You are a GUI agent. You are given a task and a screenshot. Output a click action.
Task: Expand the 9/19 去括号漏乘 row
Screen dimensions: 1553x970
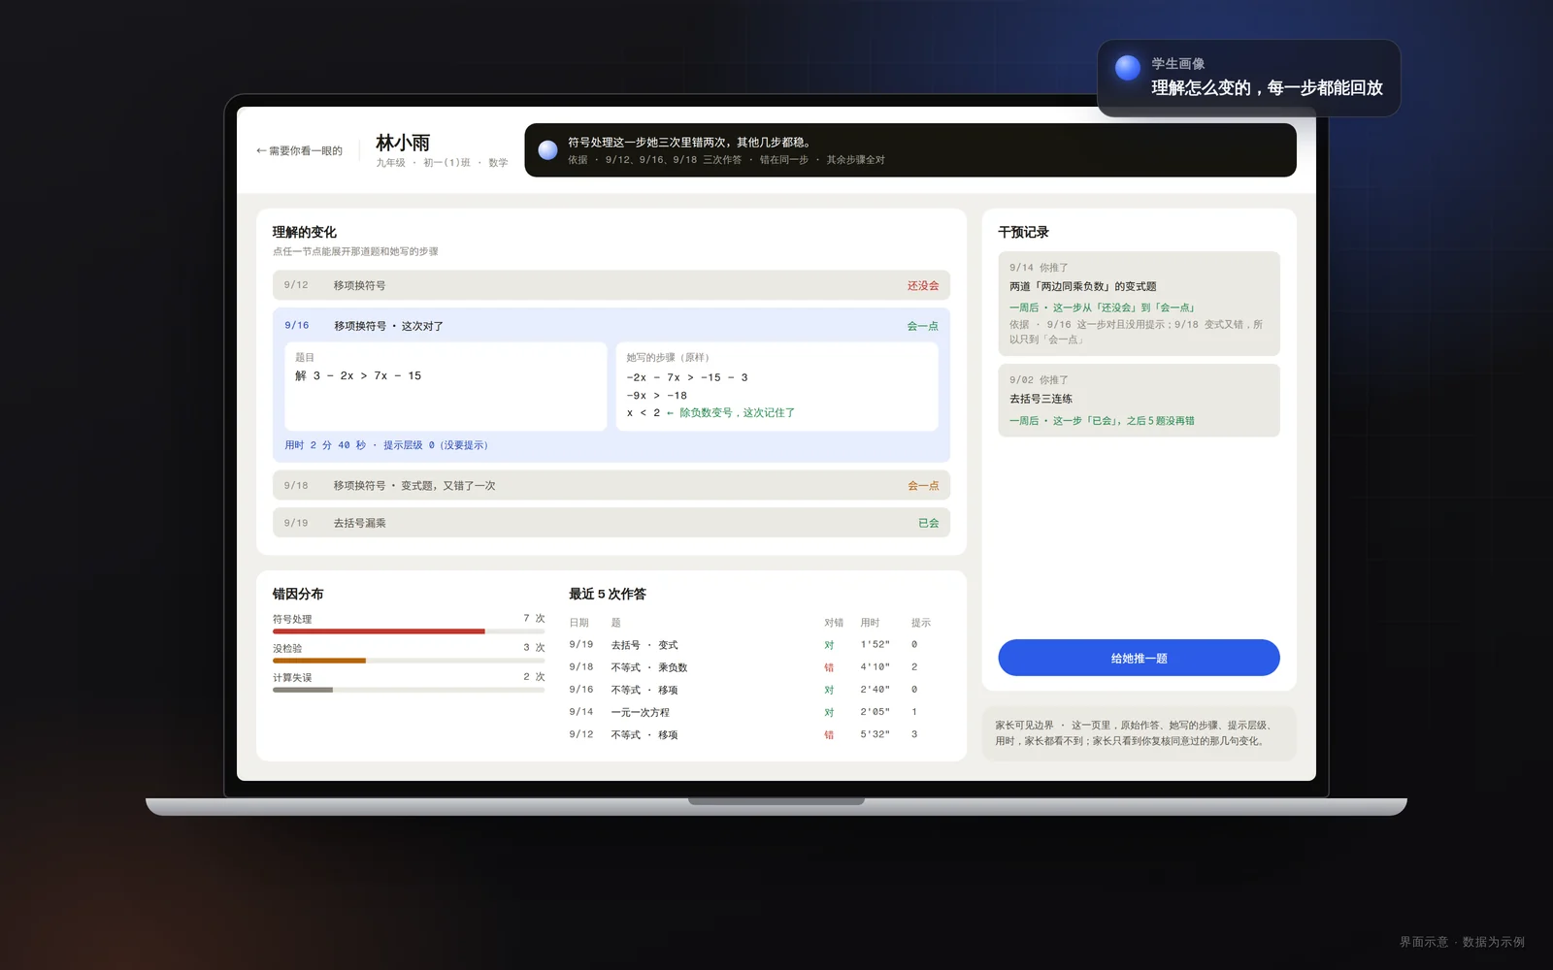(x=611, y=523)
